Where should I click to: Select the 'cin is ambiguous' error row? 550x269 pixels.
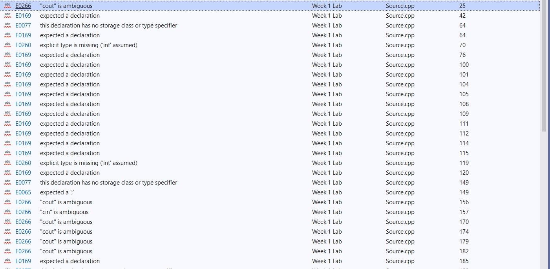[157, 212]
